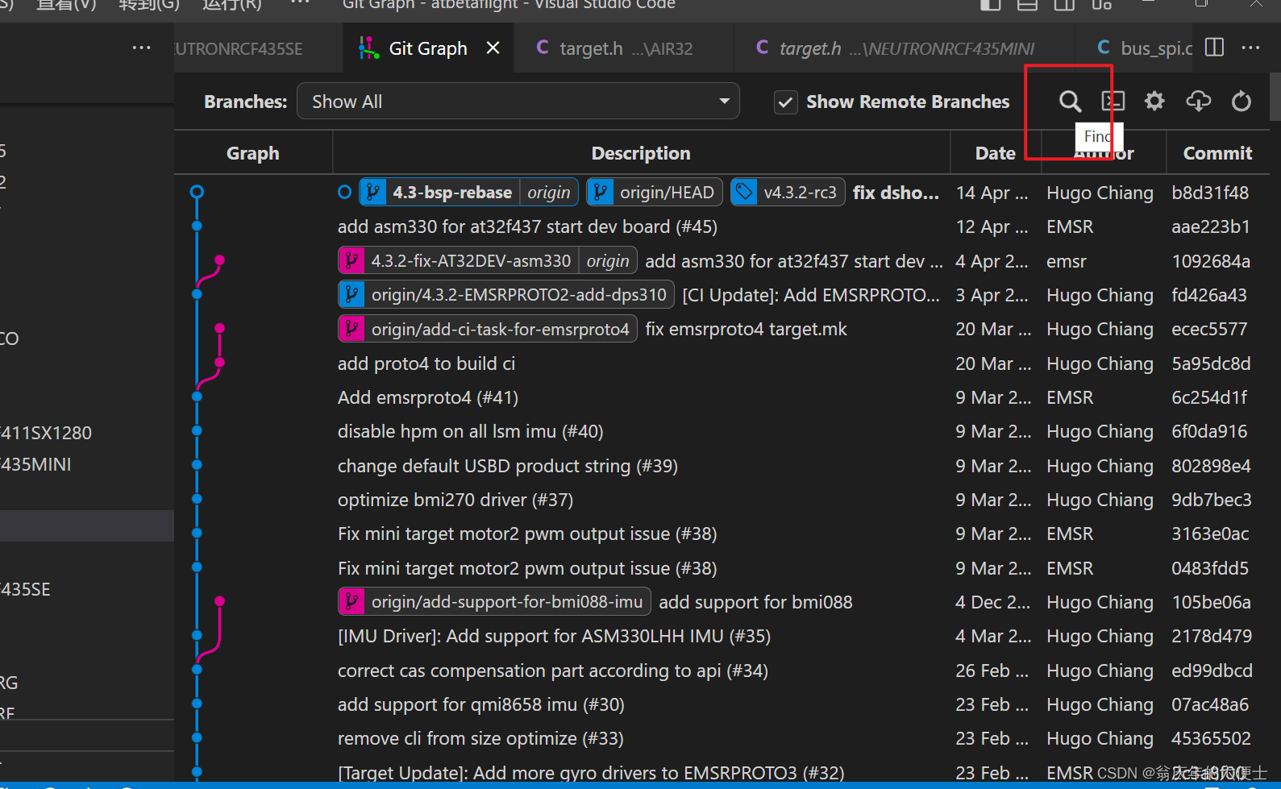Click the Date column header
The image size is (1281, 789).
[x=995, y=153]
